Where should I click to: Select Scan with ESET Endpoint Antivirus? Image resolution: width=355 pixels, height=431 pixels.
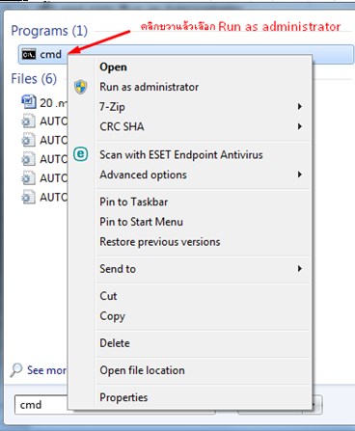181,155
